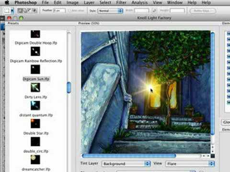The width and height of the screenshot is (230, 172).
Task: Click the preview vertical scrollbar
Action: coord(213,83)
